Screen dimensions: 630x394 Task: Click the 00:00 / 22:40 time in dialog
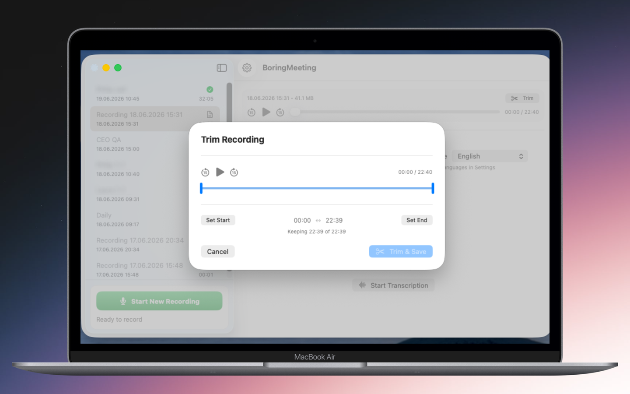point(415,172)
